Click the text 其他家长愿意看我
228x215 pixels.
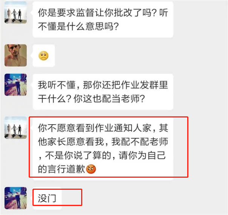point(103,135)
